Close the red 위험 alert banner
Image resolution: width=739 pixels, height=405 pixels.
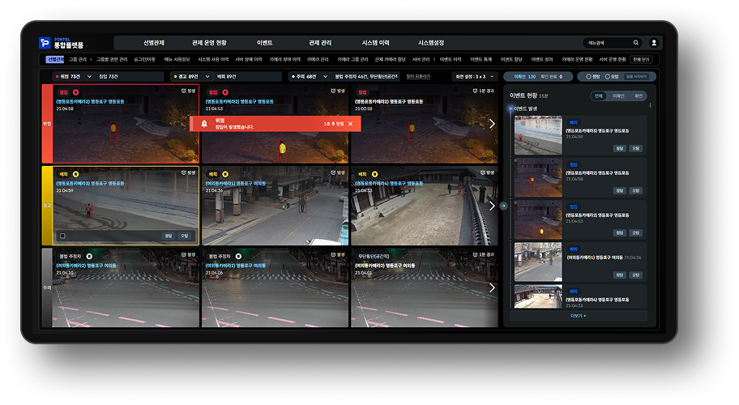pyautogui.click(x=350, y=124)
